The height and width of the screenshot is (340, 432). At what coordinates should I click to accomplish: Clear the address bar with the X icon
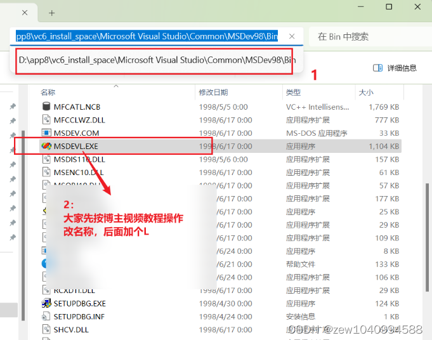(x=292, y=36)
